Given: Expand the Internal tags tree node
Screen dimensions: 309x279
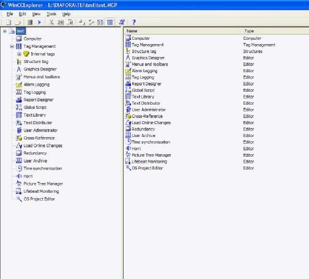Looking at the screenshot, I should 19,54.
